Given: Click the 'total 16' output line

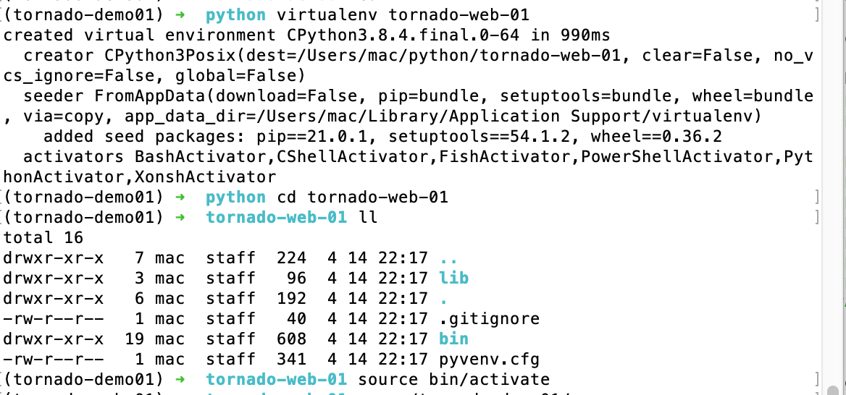Looking at the screenshot, I should (x=43, y=237).
